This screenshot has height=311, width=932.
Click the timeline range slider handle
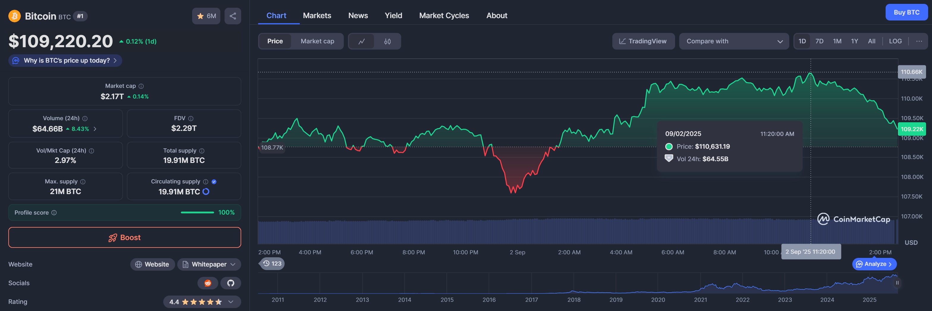[x=897, y=283]
